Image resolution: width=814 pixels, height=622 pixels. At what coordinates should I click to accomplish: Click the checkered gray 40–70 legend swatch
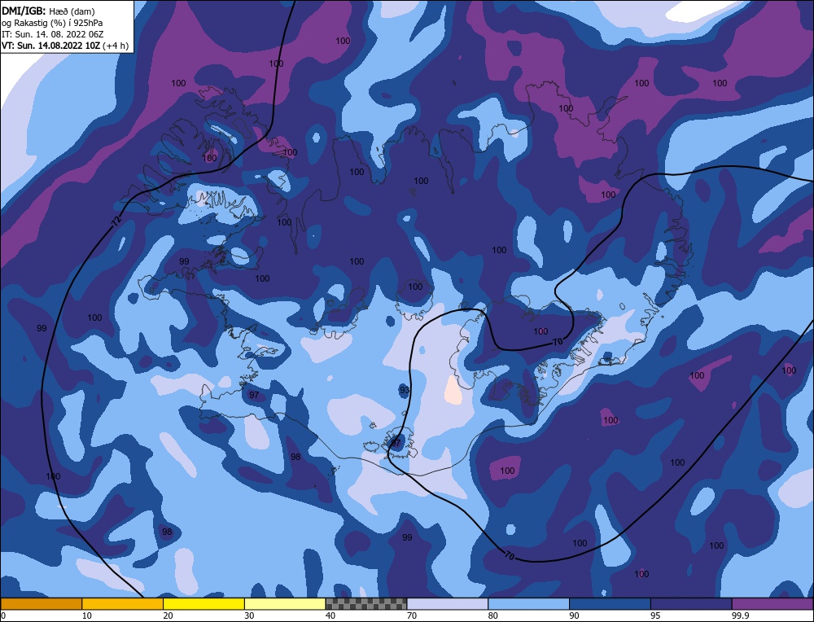366,604
